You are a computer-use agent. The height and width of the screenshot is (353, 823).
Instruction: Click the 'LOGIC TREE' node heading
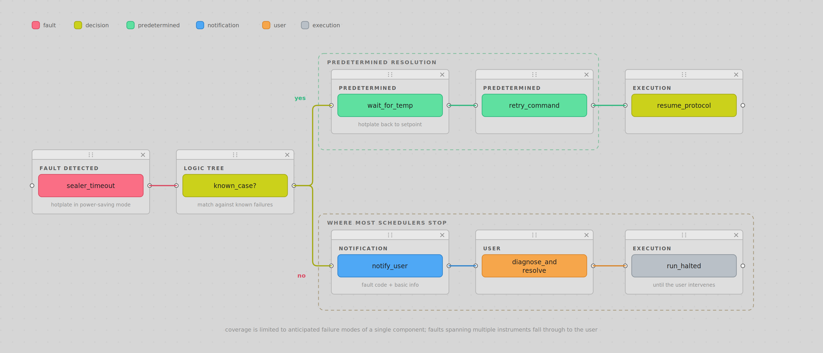(x=204, y=168)
